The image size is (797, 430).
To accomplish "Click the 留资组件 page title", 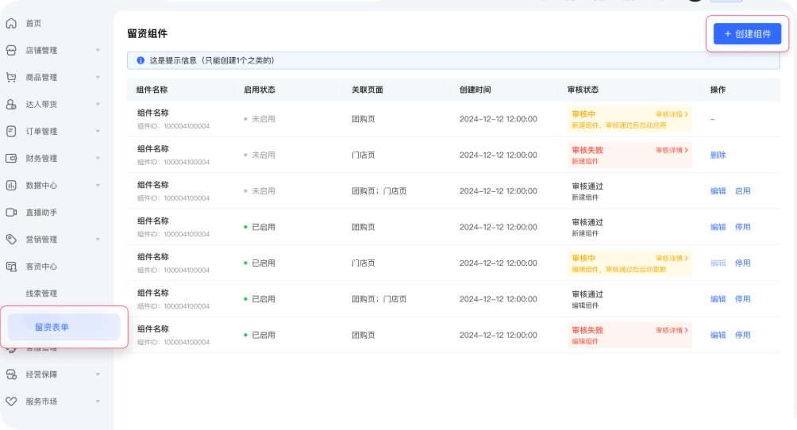I will point(148,33).
